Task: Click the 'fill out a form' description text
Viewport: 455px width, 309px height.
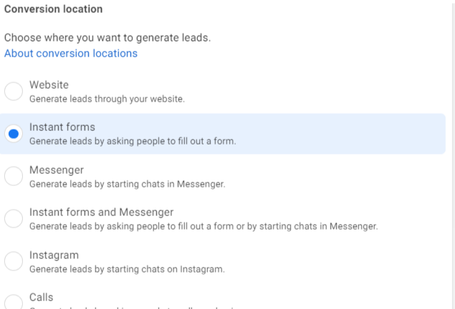Action: [133, 141]
